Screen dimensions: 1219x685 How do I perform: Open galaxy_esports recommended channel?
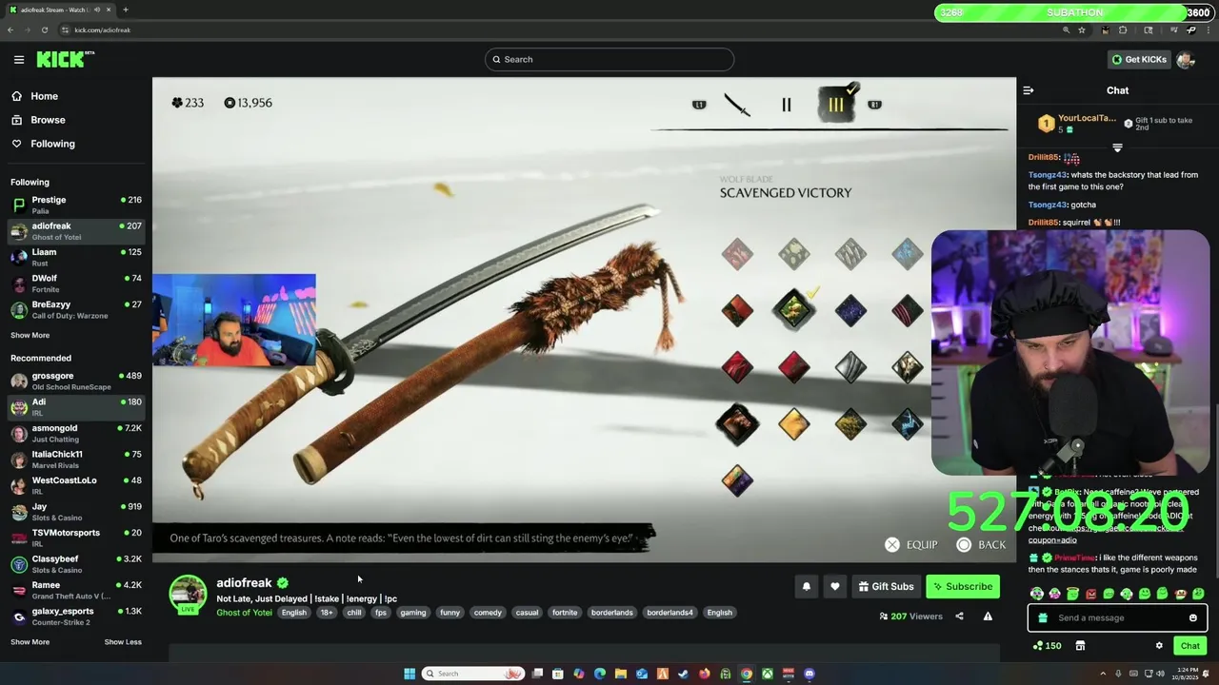[76, 616]
